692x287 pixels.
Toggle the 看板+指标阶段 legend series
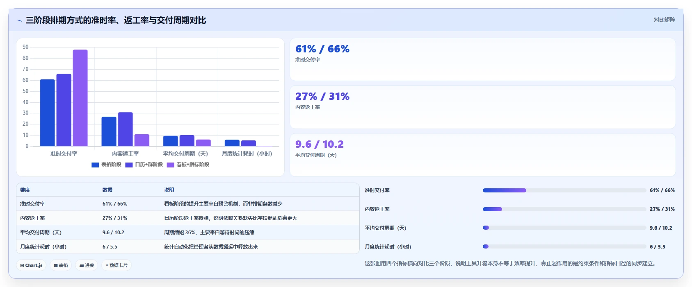[188, 165]
